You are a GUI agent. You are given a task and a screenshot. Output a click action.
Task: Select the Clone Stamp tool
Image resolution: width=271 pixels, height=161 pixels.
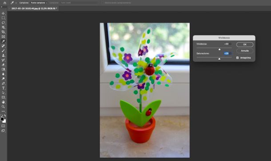3,55
